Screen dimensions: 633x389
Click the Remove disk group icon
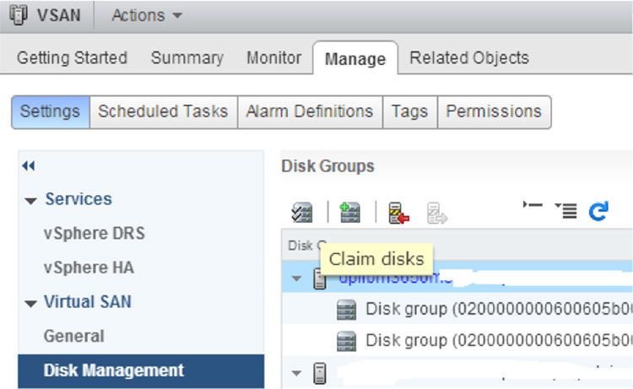click(398, 213)
